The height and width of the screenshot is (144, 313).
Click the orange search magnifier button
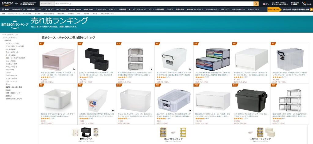(x=256, y=4)
